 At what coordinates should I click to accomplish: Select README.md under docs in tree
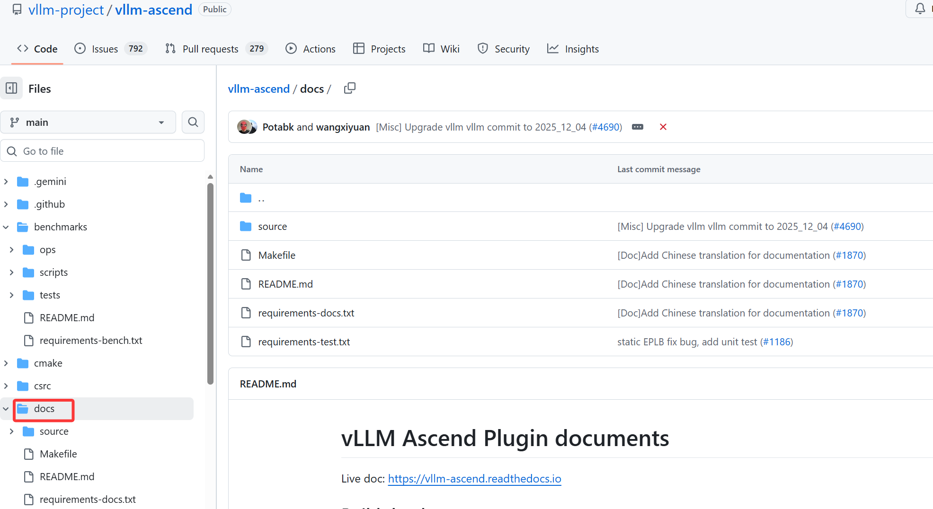point(67,477)
